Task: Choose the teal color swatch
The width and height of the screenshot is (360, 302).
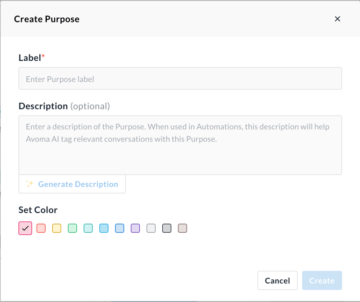Action: pyautogui.click(x=88, y=228)
